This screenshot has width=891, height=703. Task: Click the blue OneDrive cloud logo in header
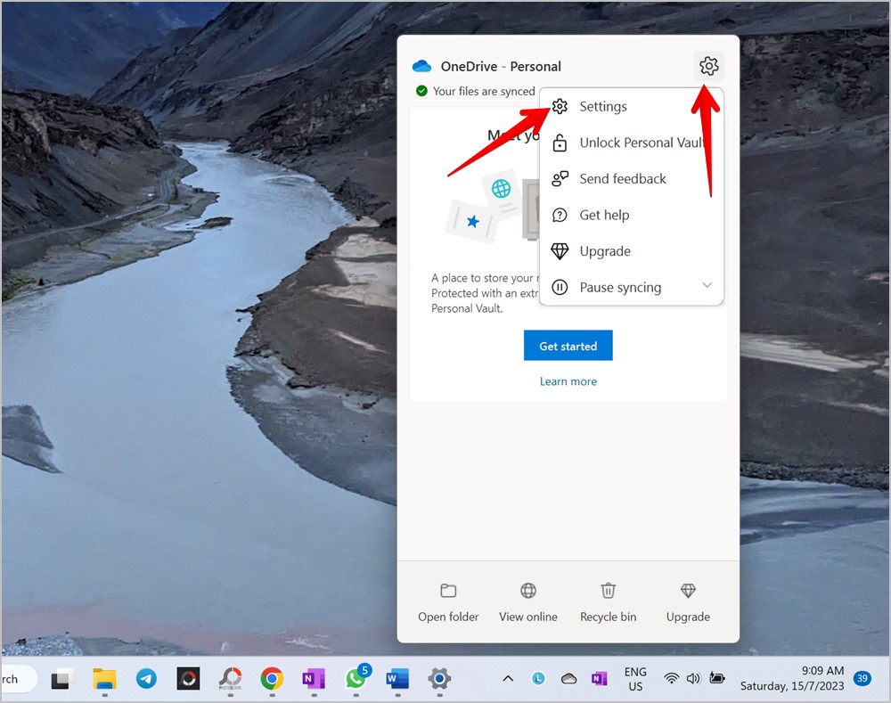pos(421,66)
